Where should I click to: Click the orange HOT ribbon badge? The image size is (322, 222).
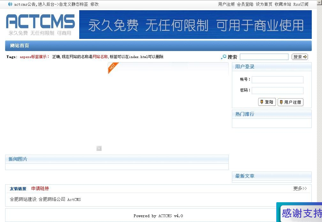pyautogui.click(x=113, y=67)
